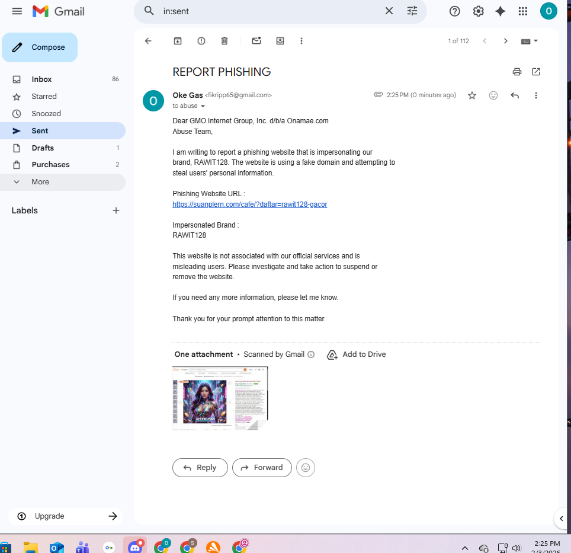Open the volume control in the tray

(x=517, y=548)
